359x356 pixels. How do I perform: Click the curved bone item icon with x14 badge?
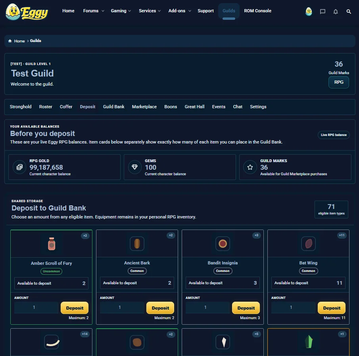pyautogui.click(x=52, y=342)
